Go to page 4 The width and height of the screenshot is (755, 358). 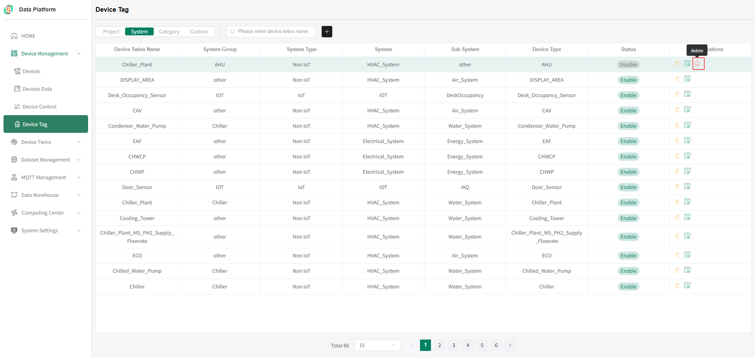(x=468, y=345)
